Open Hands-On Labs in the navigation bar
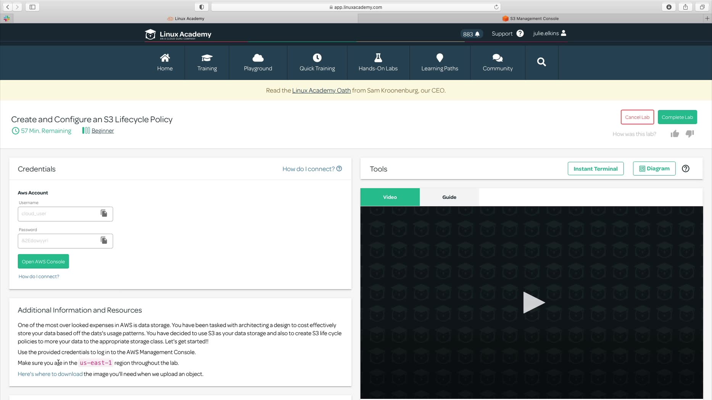712x400 pixels. click(x=378, y=62)
